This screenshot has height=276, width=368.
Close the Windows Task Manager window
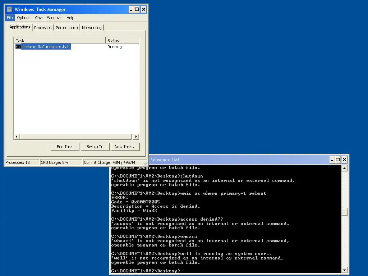point(144,9)
